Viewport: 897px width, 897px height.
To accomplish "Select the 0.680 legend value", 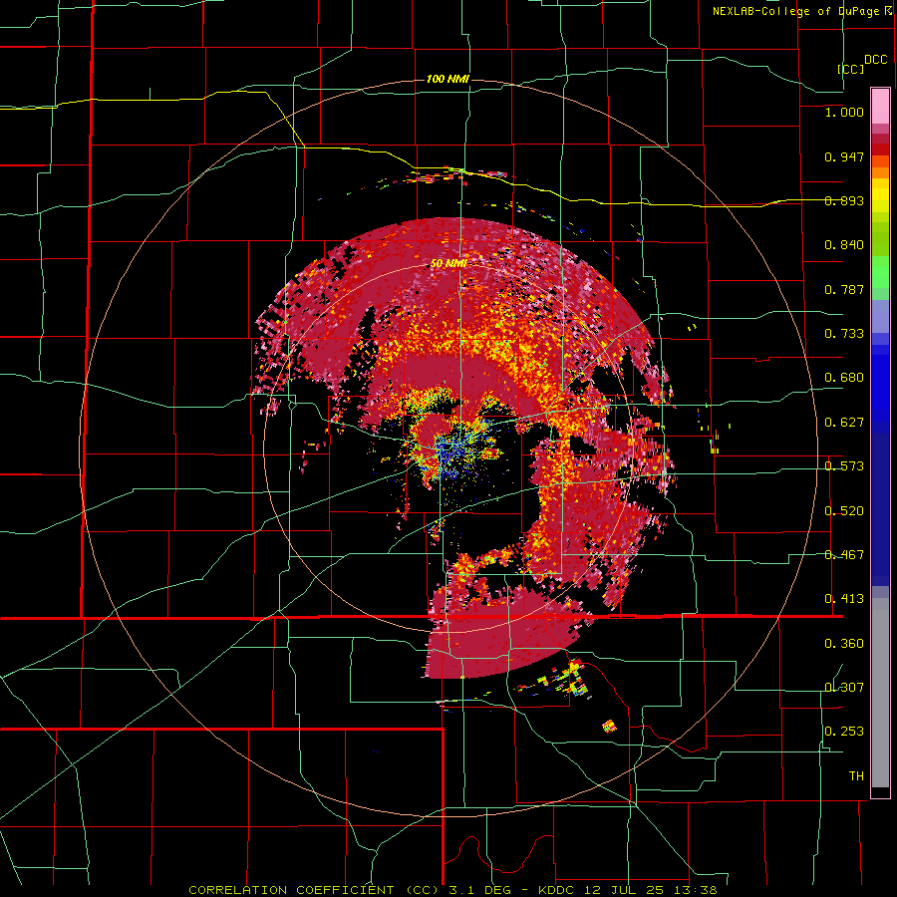I will (844, 378).
